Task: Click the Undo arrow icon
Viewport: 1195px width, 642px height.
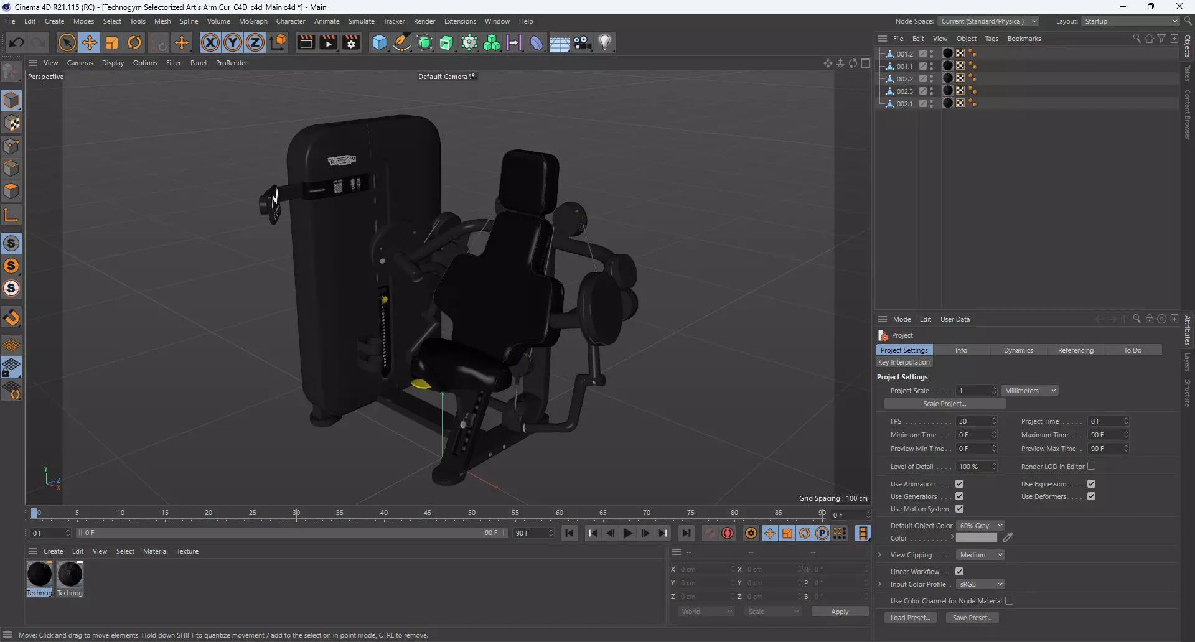Action: pos(17,42)
